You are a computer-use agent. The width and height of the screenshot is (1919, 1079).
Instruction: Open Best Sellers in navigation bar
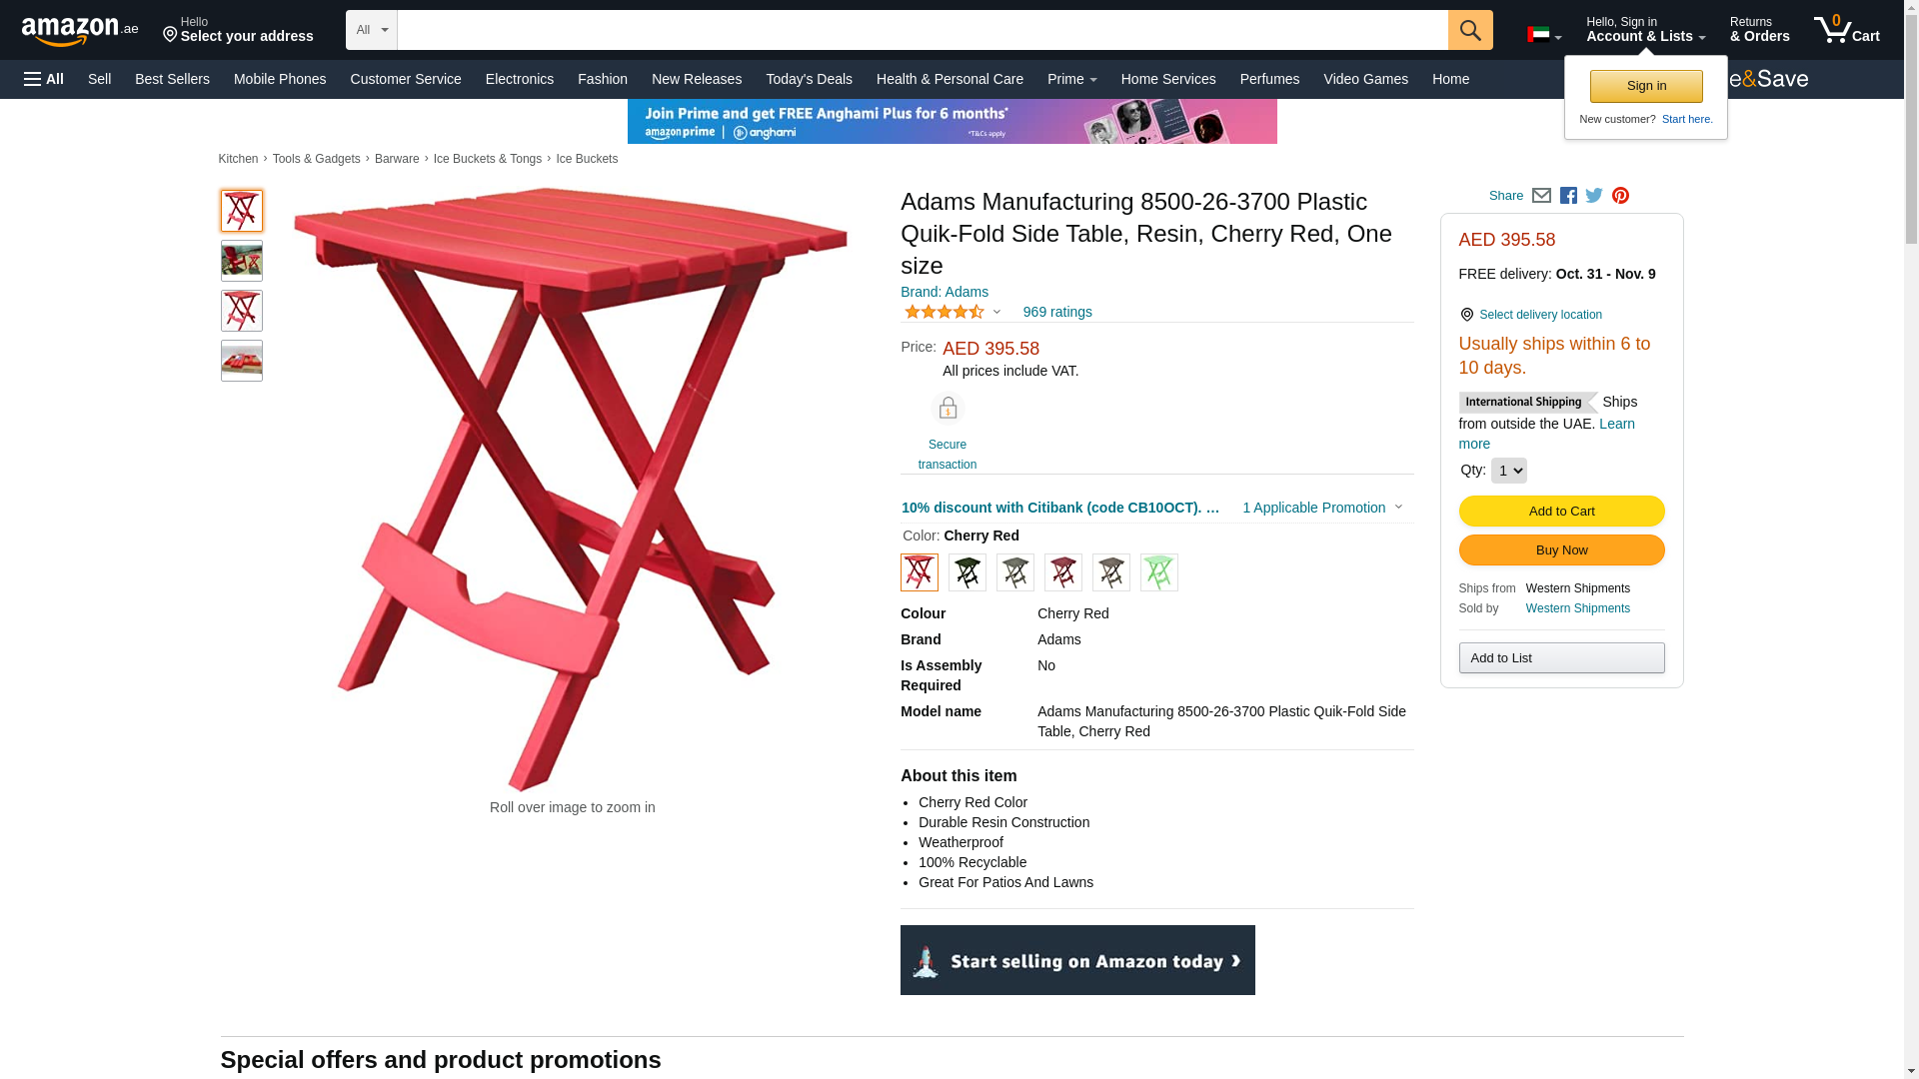(172, 79)
